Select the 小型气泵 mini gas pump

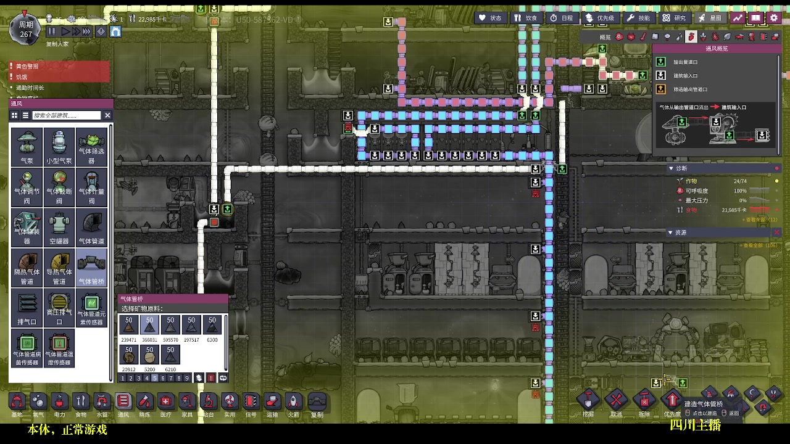tap(59, 147)
